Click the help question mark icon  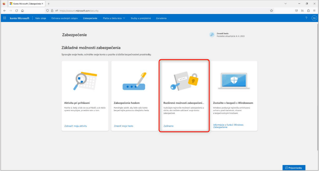point(306,18)
